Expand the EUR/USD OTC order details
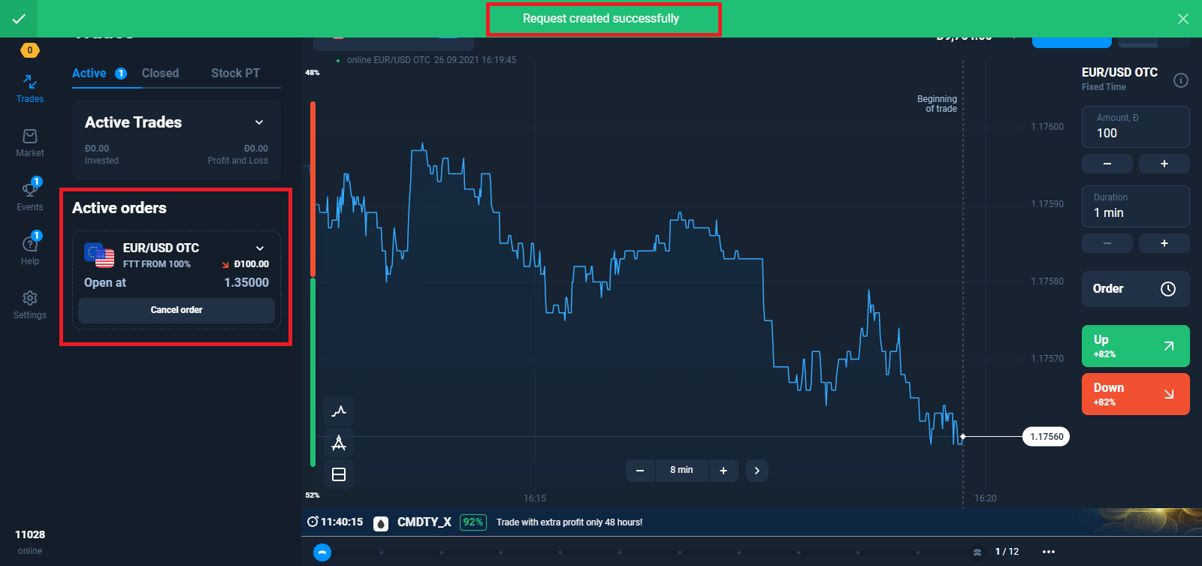The height and width of the screenshot is (566, 1202). coord(260,248)
